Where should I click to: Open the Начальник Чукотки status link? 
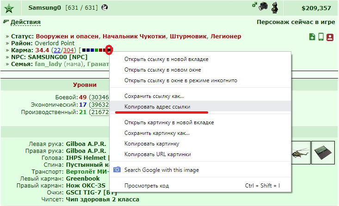point(134,36)
